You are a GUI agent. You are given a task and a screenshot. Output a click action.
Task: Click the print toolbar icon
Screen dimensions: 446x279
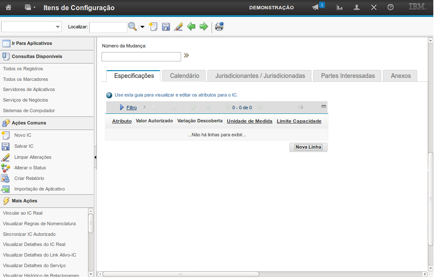tap(219, 27)
